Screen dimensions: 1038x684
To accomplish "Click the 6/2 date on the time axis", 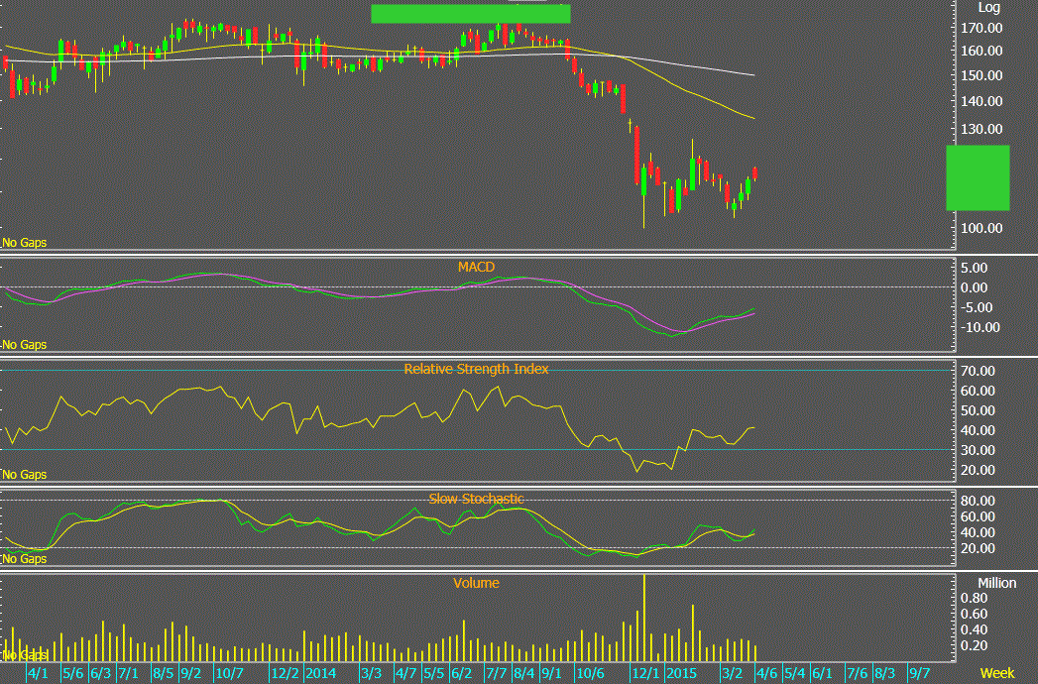I will 462,673.
